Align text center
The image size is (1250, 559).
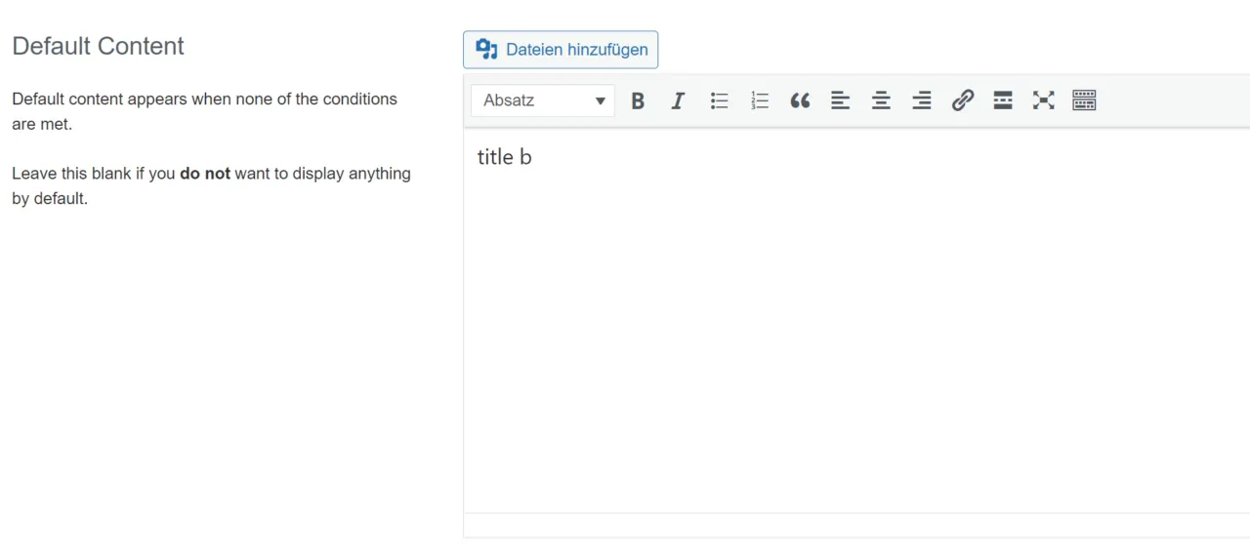pyautogui.click(x=881, y=100)
